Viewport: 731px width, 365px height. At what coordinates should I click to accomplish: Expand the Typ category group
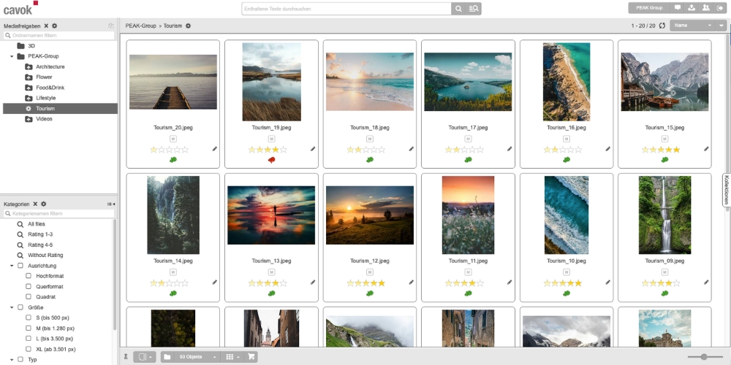tap(12, 359)
